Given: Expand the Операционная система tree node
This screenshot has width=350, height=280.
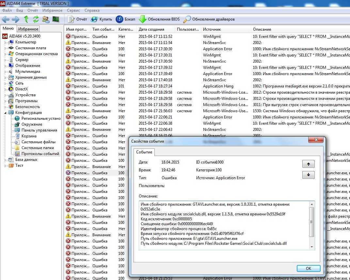Looking at the screenshot, I should click(x=5, y=54).
